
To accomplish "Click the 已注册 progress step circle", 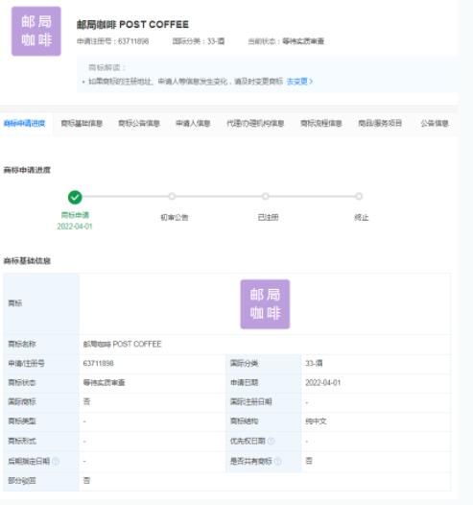I will (265, 196).
